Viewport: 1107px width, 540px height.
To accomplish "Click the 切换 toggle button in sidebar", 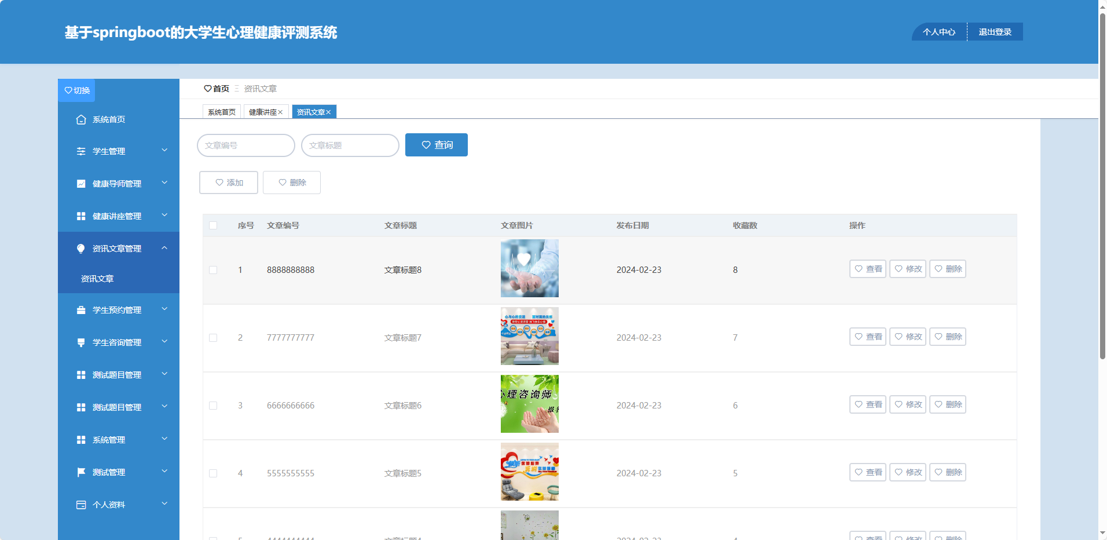I will (x=76, y=90).
